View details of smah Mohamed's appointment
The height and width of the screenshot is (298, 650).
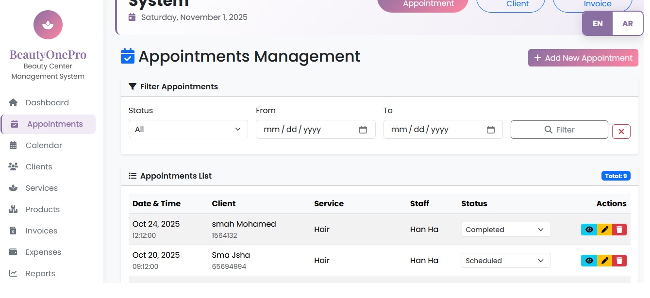(x=589, y=229)
